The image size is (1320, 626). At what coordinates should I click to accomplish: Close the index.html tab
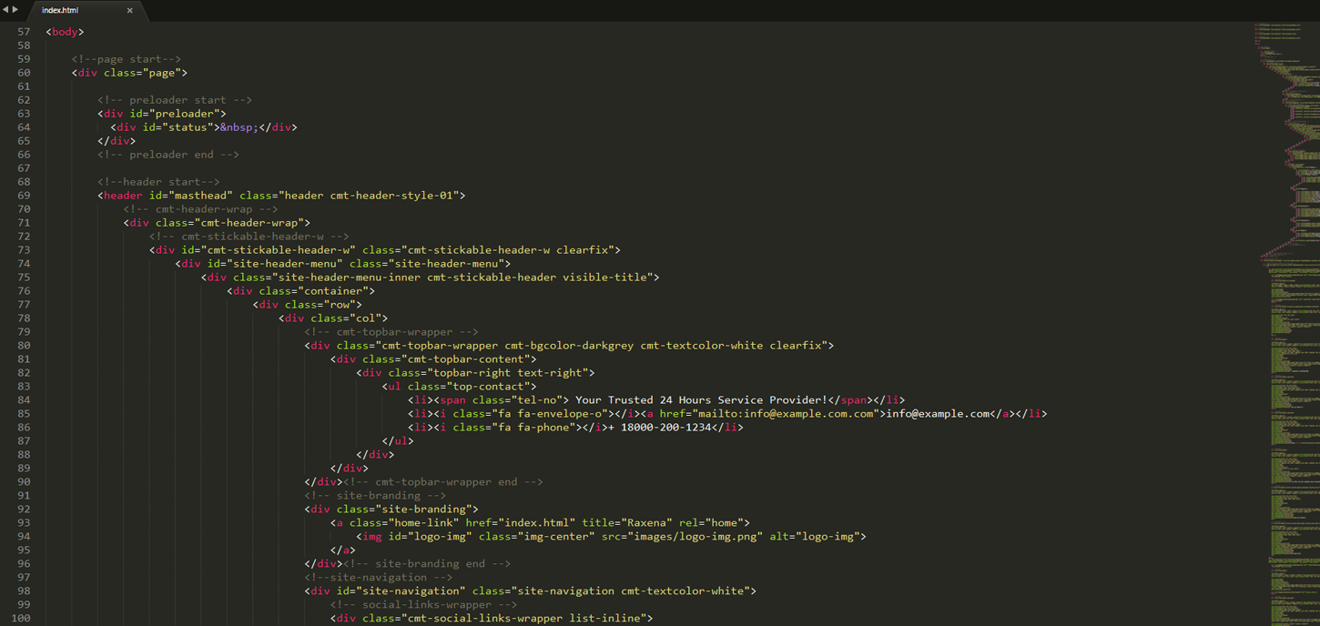[129, 11]
